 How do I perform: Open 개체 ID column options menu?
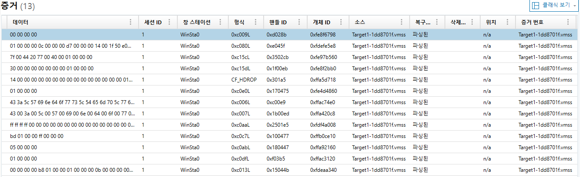(x=341, y=22)
